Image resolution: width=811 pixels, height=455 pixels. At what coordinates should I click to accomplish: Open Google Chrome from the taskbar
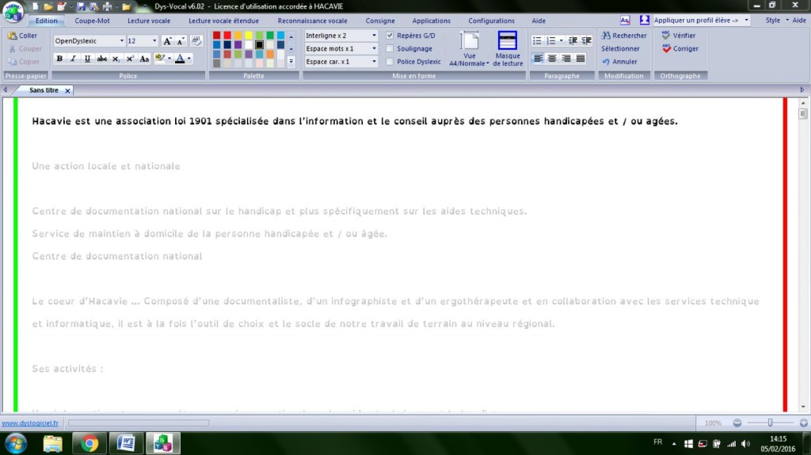click(x=89, y=443)
